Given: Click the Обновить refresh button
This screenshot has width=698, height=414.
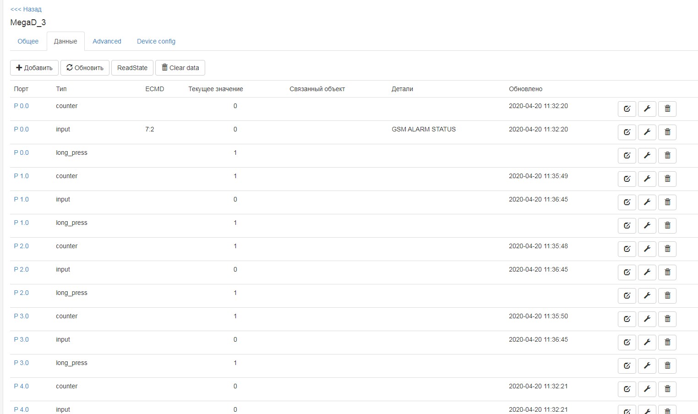Looking at the screenshot, I should 85,67.
